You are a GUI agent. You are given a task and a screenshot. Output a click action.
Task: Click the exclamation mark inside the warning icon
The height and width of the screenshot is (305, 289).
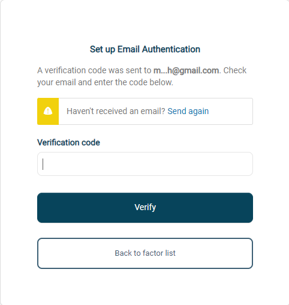[48, 111]
